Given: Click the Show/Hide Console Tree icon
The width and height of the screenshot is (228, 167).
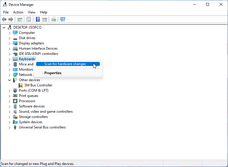Looking at the screenshot, I should coord(20,20).
